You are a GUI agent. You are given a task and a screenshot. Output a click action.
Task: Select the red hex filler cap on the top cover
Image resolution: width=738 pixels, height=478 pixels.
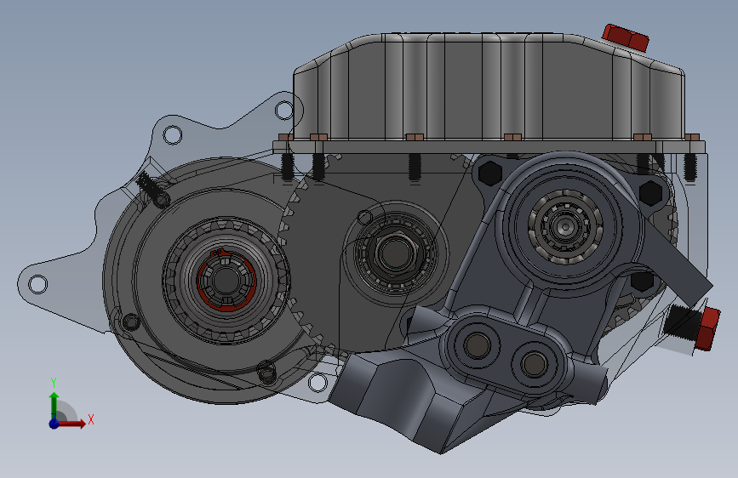pos(626,37)
